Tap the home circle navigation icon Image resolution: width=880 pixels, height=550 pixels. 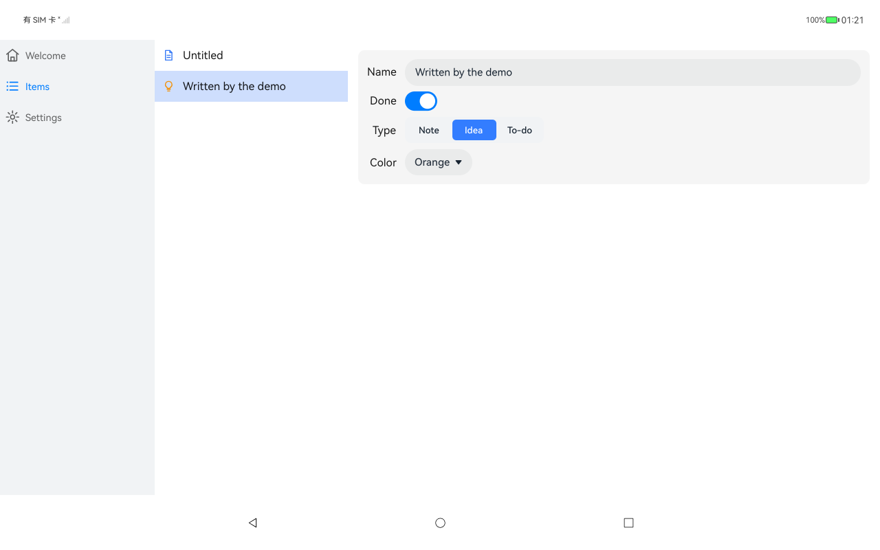[x=440, y=522]
